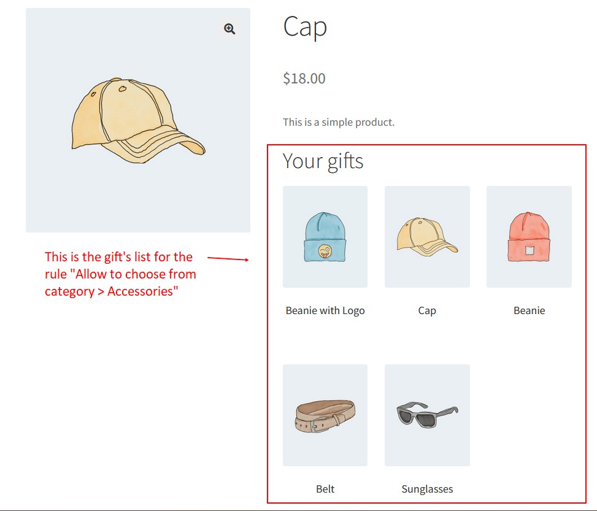Click the Your gifts section heading
597x511 pixels.
click(323, 161)
